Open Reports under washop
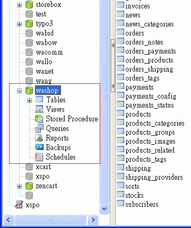The height and width of the screenshot is (228, 191). tap(57, 138)
